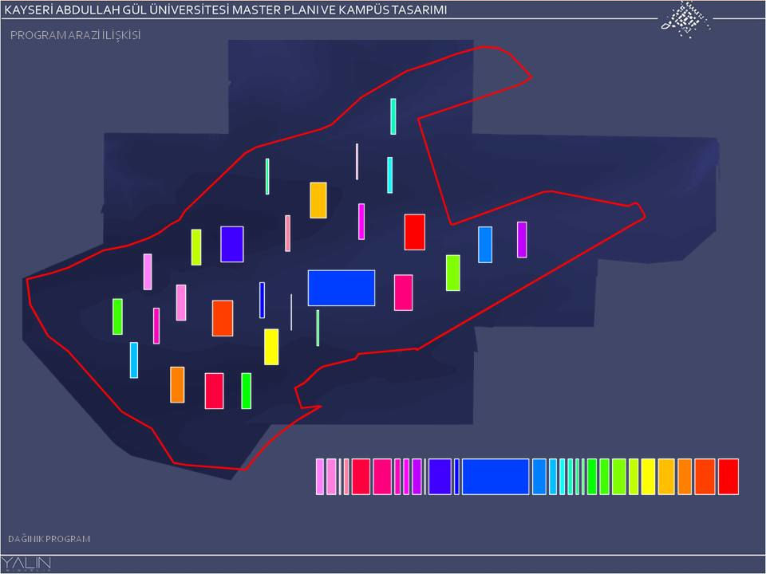Pick the yellow swatch in the legend strip
Screen dimensions: 766x574
(x=648, y=477)
